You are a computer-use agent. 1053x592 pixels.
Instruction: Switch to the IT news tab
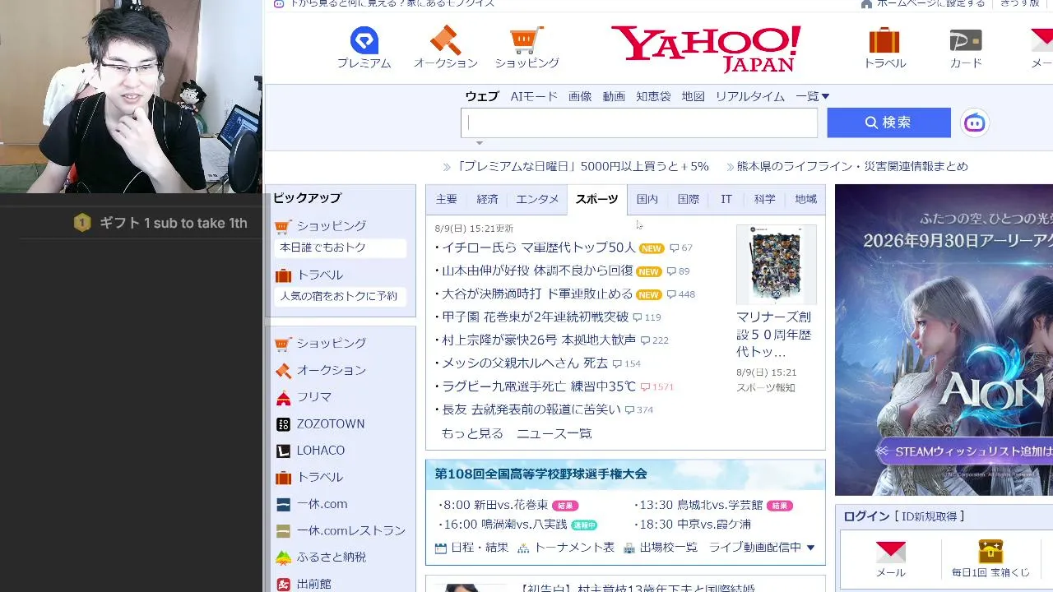tap(726, 200)
